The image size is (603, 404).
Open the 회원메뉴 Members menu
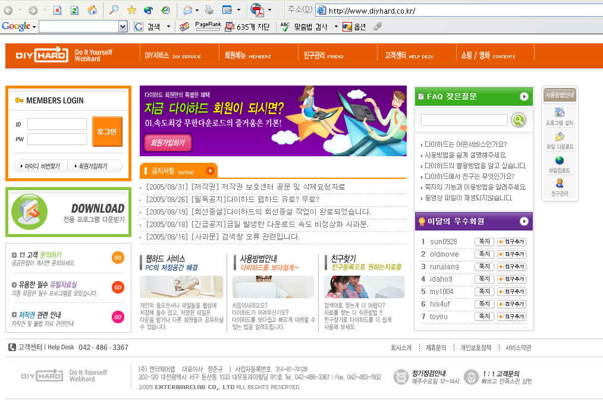pos(247,56)
